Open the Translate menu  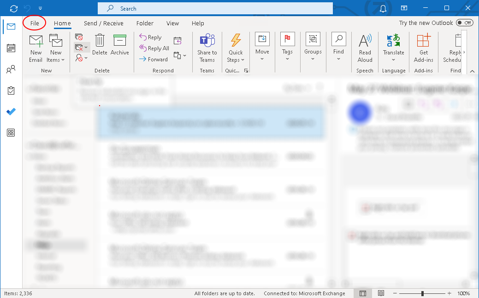tap(393, 48)
